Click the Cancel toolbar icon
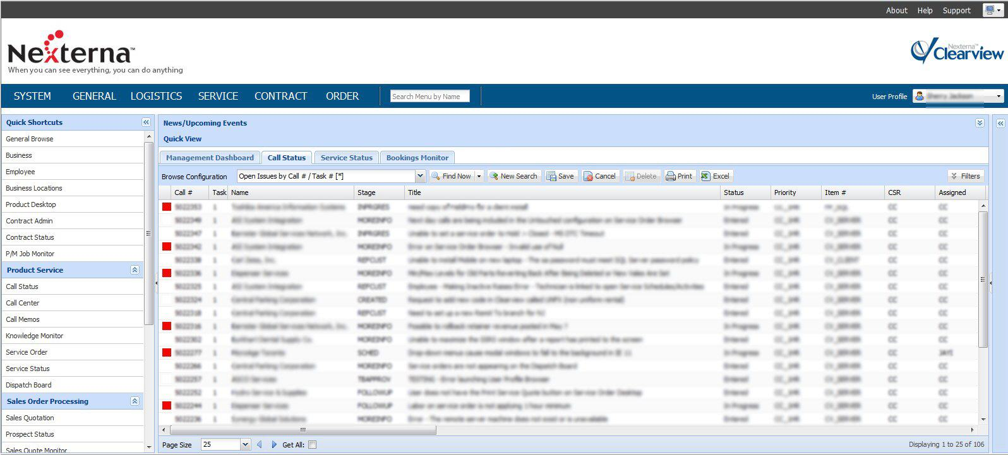This screenshot has width=1008, height=455. (588, 177)
